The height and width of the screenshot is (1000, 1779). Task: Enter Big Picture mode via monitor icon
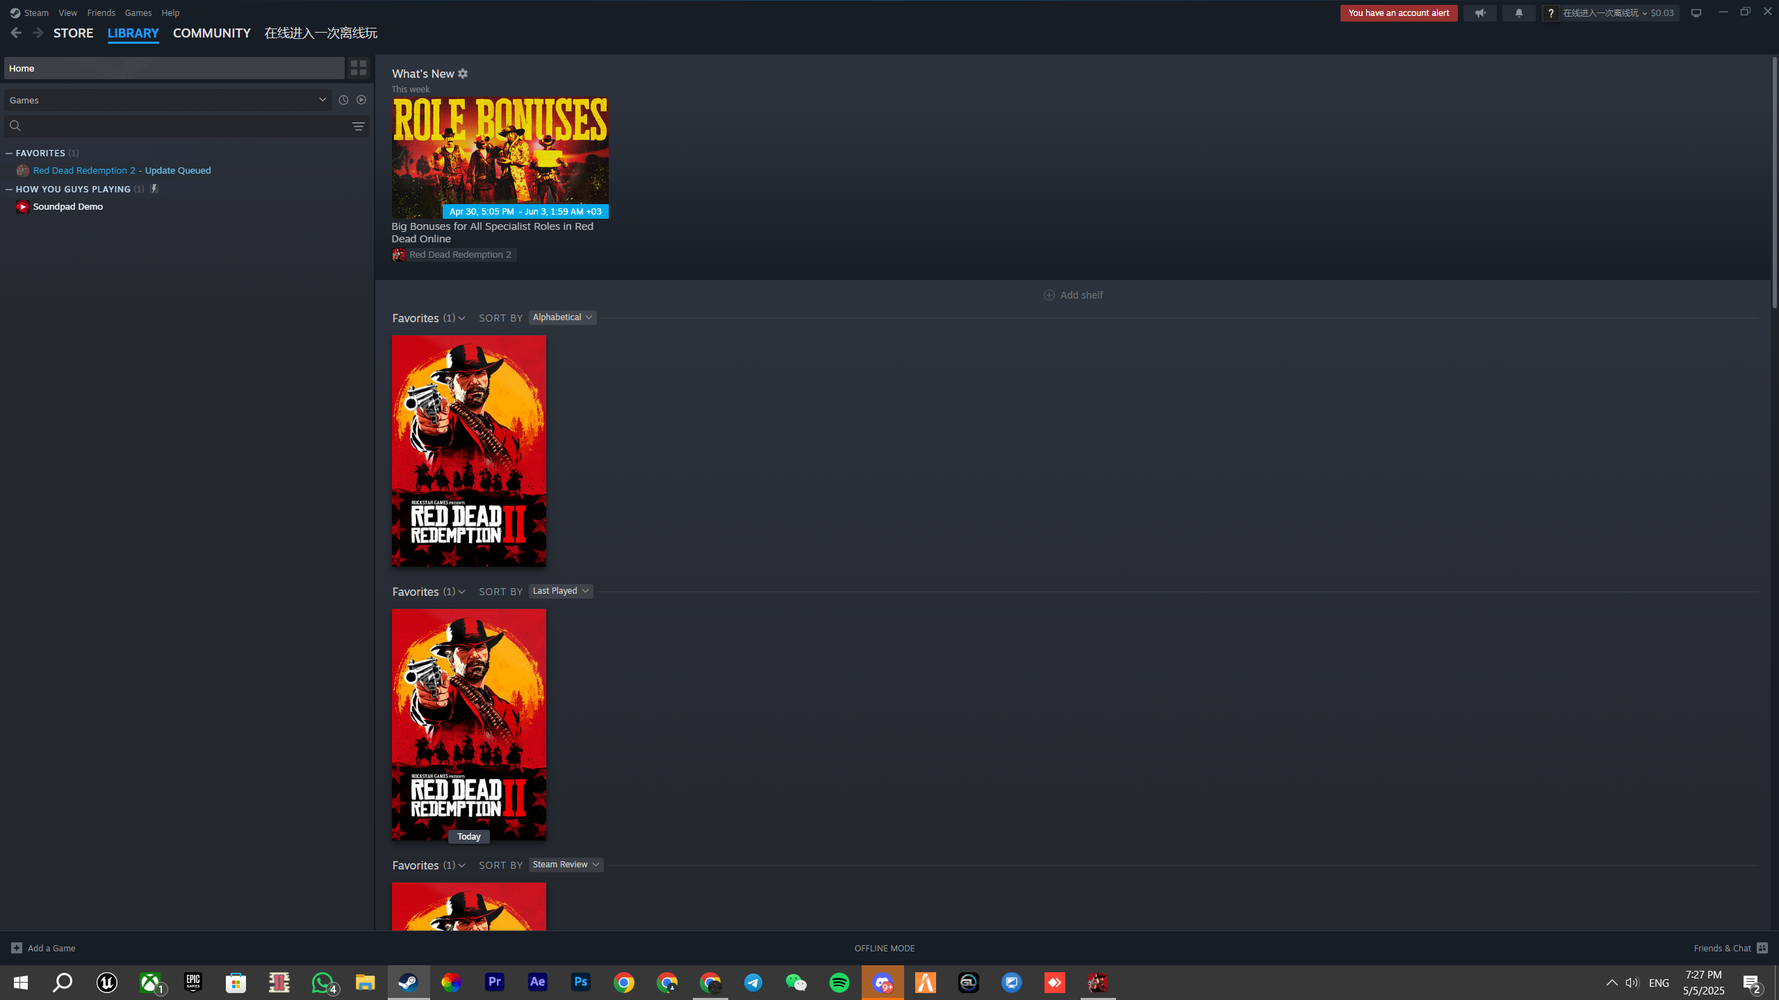pos(1696,13)
